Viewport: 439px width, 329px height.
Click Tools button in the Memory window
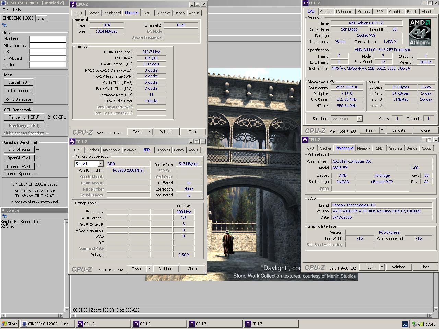[x=137, y=132]
